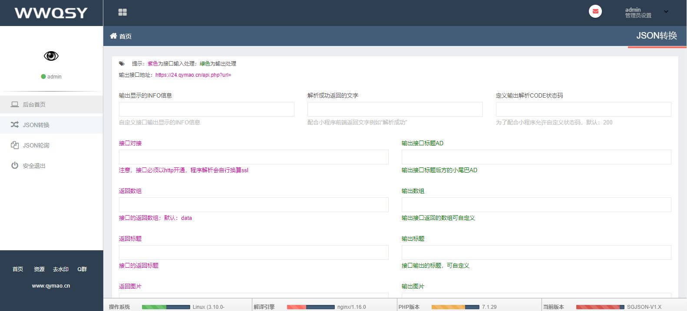Click the eye avatar icon in sidebar

coord(51,56)
